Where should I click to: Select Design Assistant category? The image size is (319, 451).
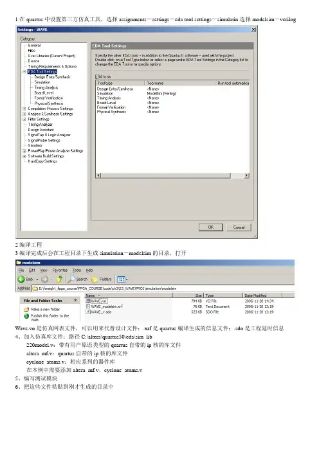(x=41, y=130)
